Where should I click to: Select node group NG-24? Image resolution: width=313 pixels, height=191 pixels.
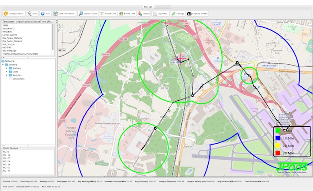coord(7,161)
